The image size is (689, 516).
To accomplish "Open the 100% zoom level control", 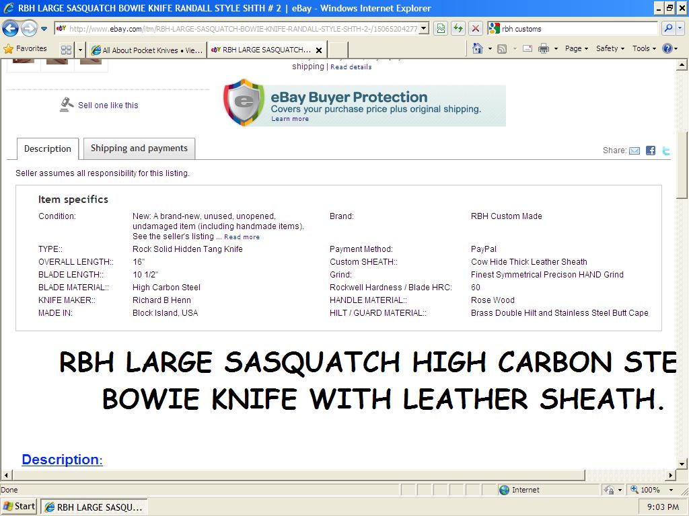I will [x=645, y=490].
